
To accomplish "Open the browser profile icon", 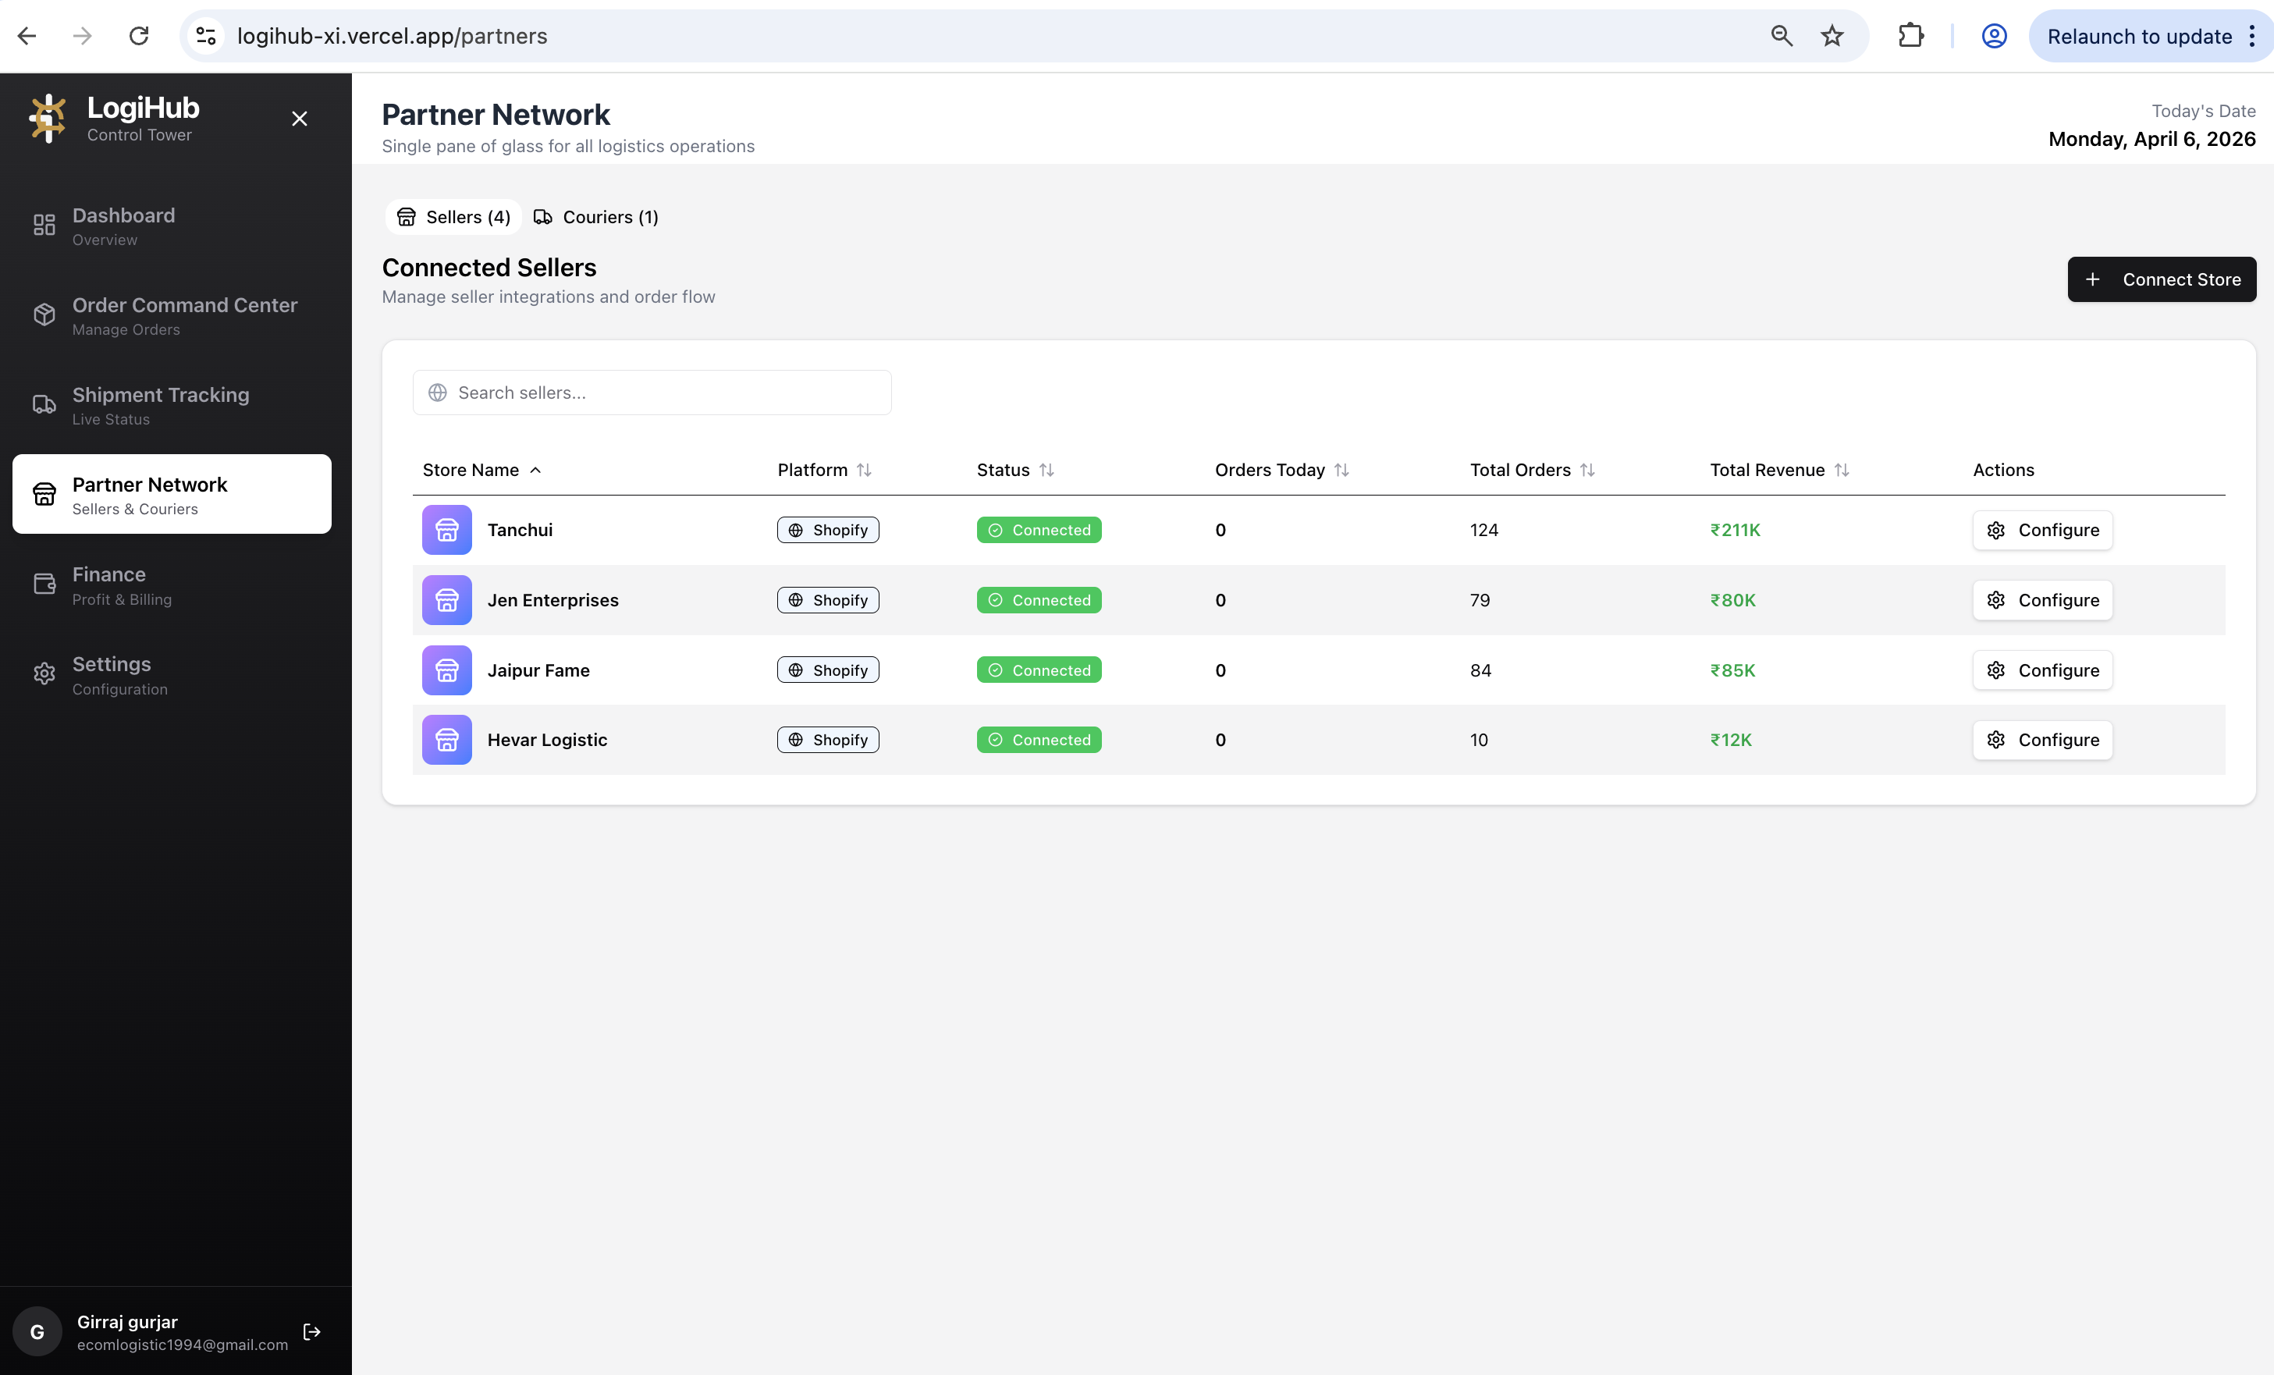I will coord(1993,36).
